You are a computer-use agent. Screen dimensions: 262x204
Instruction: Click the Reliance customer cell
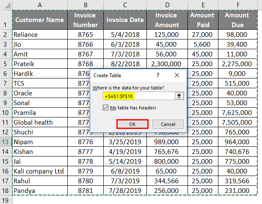(39, 34)
